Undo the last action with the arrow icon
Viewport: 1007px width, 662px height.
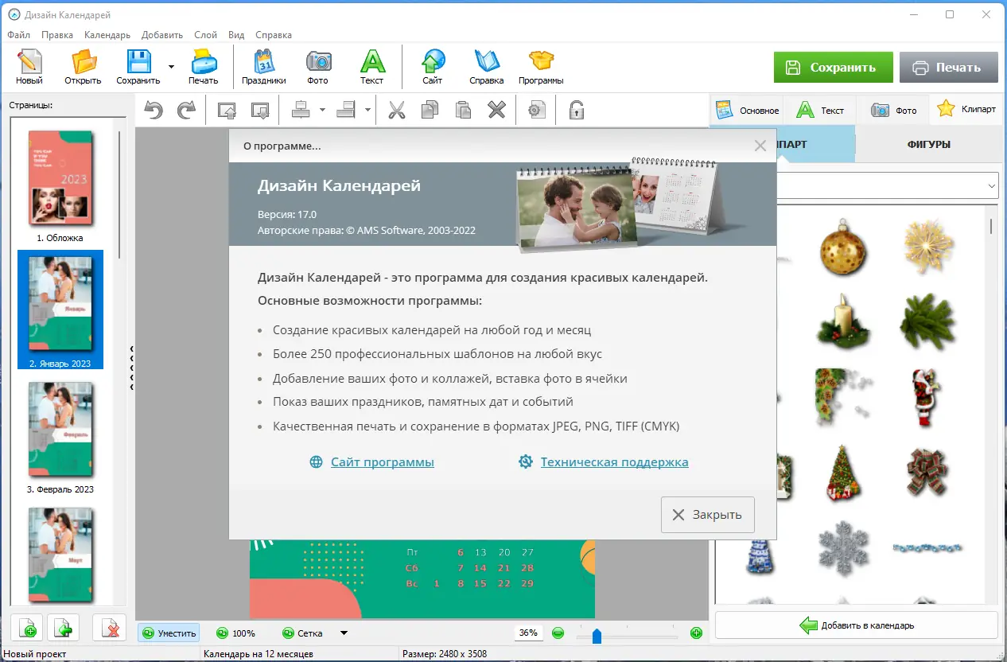154,110
